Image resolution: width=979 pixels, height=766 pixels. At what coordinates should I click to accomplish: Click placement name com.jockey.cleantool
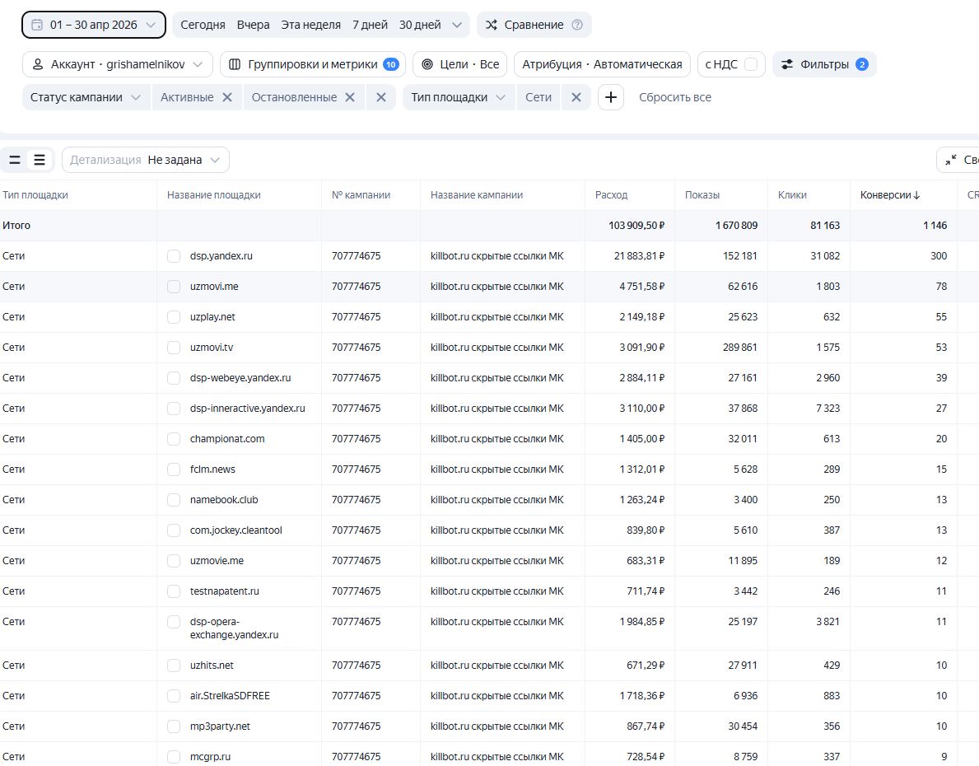coord(236,530)
